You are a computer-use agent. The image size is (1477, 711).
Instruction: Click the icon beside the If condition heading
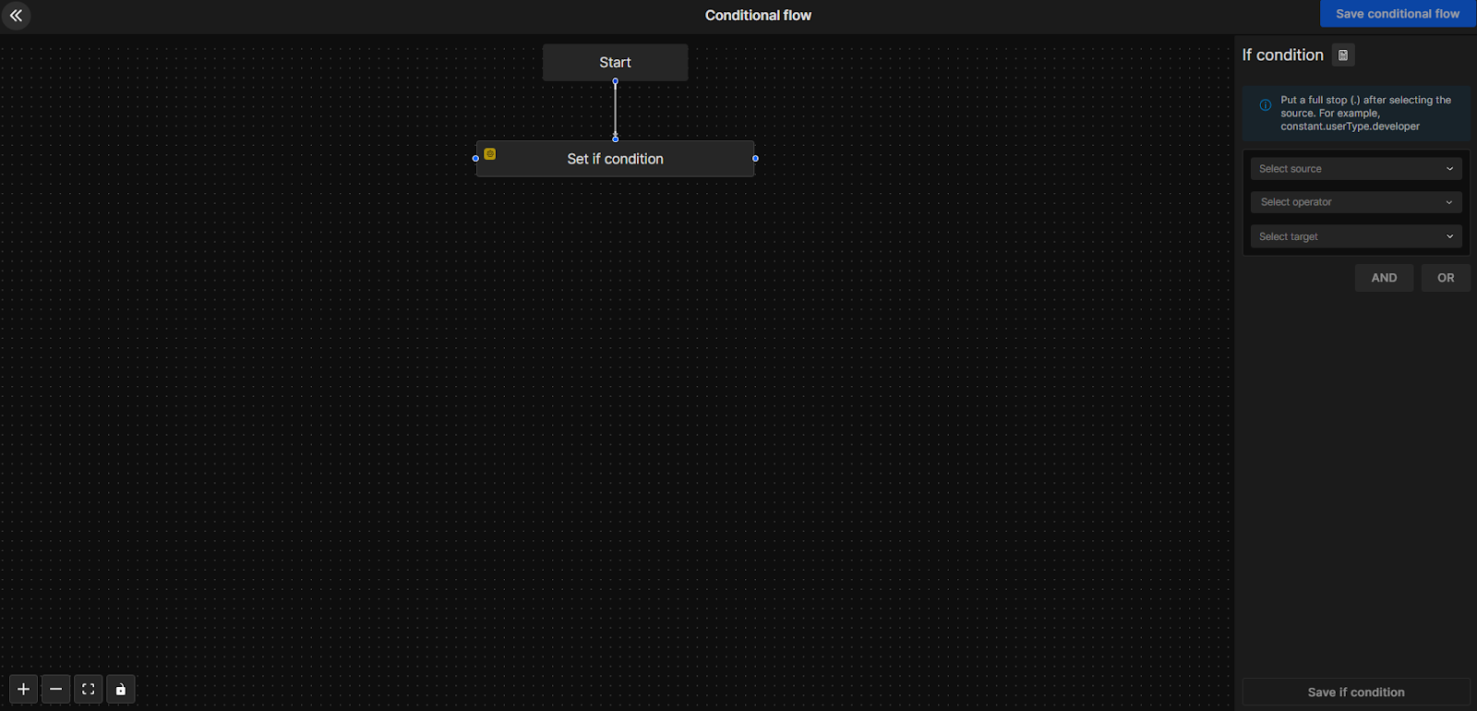coord(1343,55)
